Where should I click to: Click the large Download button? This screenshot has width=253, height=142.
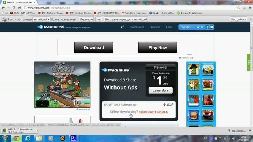(94, 47)
